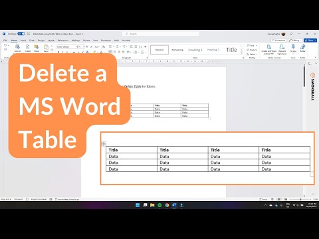Open the Windows Start button
Viewport: 319px width, 239px height.
tap(138, 205)
